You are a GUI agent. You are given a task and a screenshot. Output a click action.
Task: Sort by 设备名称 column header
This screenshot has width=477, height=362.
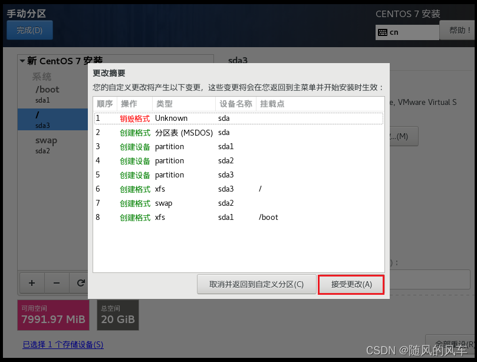tap(236, 104)
